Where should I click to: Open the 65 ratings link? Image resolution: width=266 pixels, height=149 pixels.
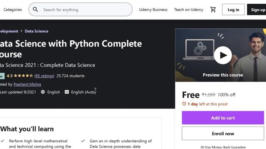(44, 76)
